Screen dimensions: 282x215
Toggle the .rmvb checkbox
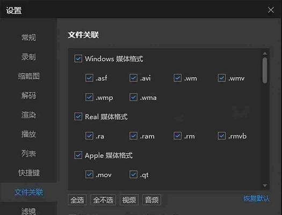pyautogui.click(x=222, y=136)
